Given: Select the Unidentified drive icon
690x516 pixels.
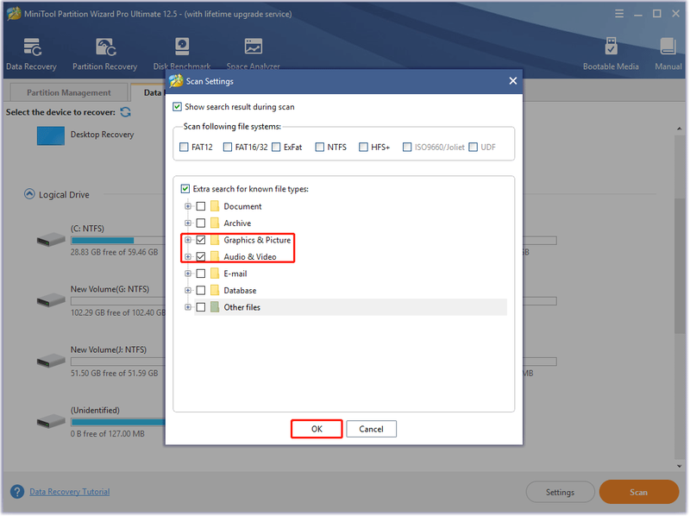Looking at the screenshot, I should coord(51,421).
